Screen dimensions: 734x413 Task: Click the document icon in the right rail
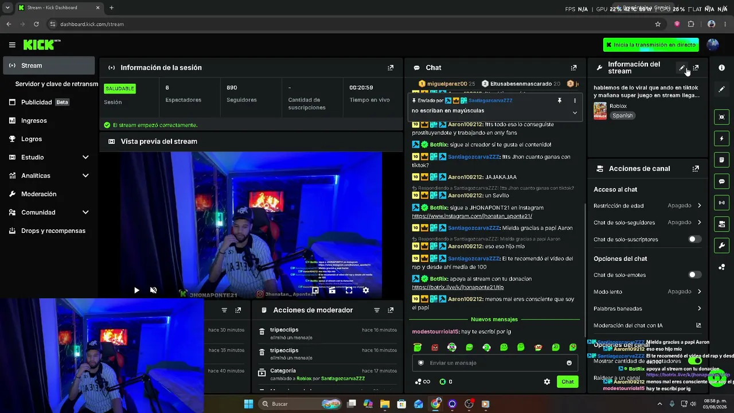[x=721, y=159]
